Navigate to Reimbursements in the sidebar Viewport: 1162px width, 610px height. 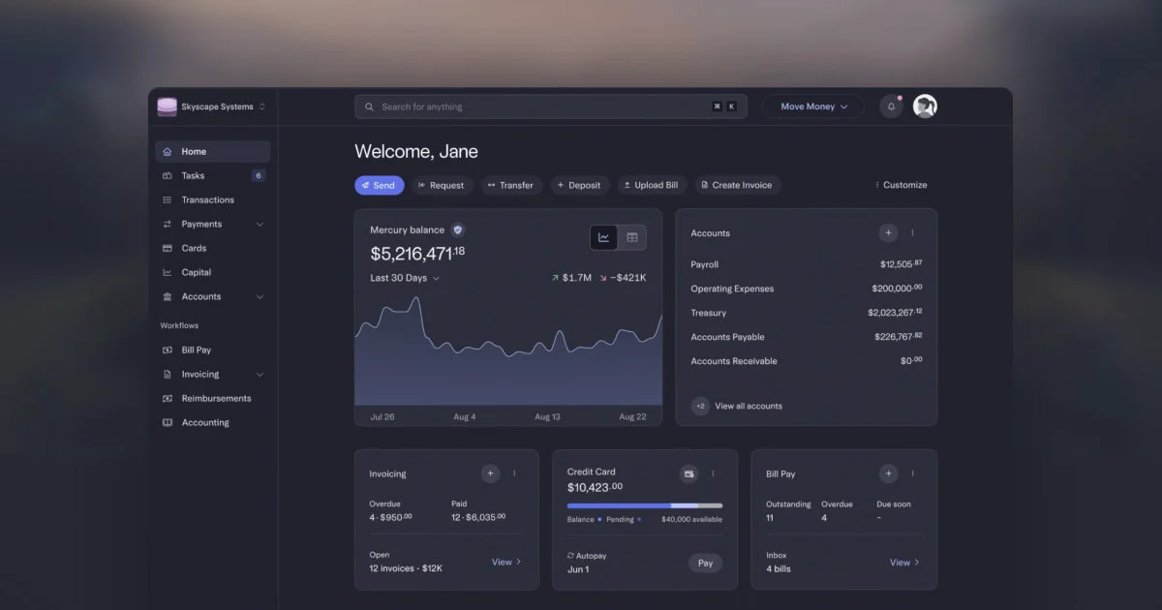point(216,398)
